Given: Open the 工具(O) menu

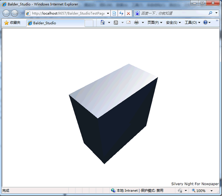Looking at the screenshot, I should 192,23.
